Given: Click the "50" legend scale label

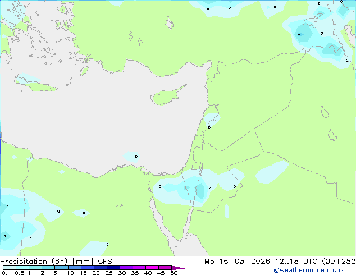Looking at the screenshot, I should [x=174, y=273].
